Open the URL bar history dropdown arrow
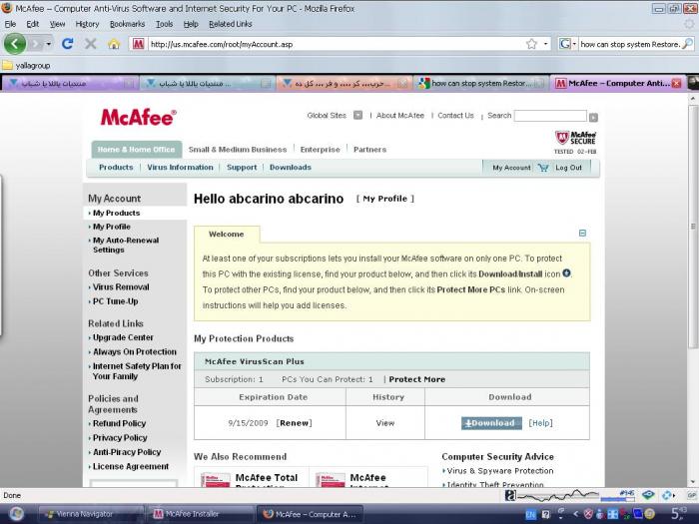699x524 pixels. [545, 44]
